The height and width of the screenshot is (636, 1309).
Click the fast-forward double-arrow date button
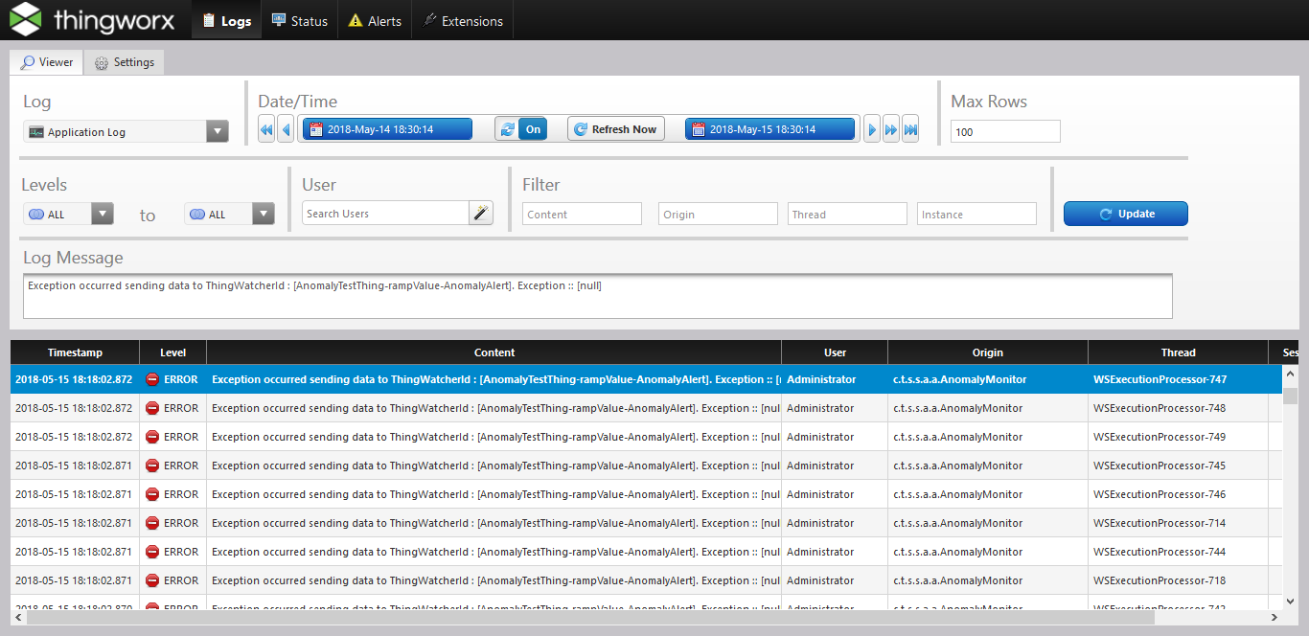click(891, 129)
